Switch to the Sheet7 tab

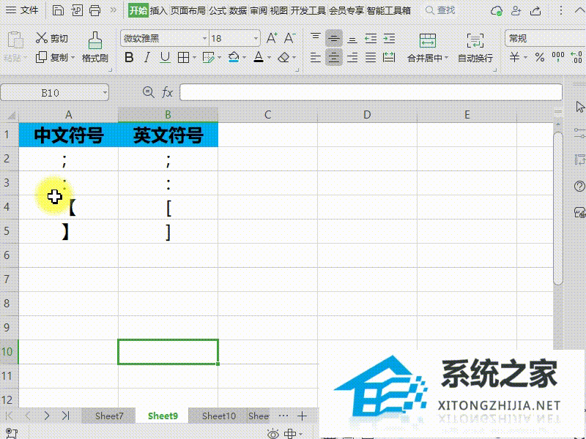pos(108,416)
